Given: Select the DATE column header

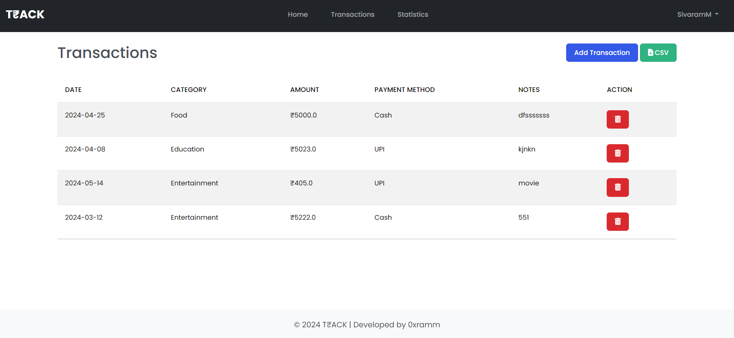Looking at the screenshot, I should tap(73, 90).
